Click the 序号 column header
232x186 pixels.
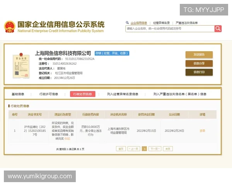[15, 115]
